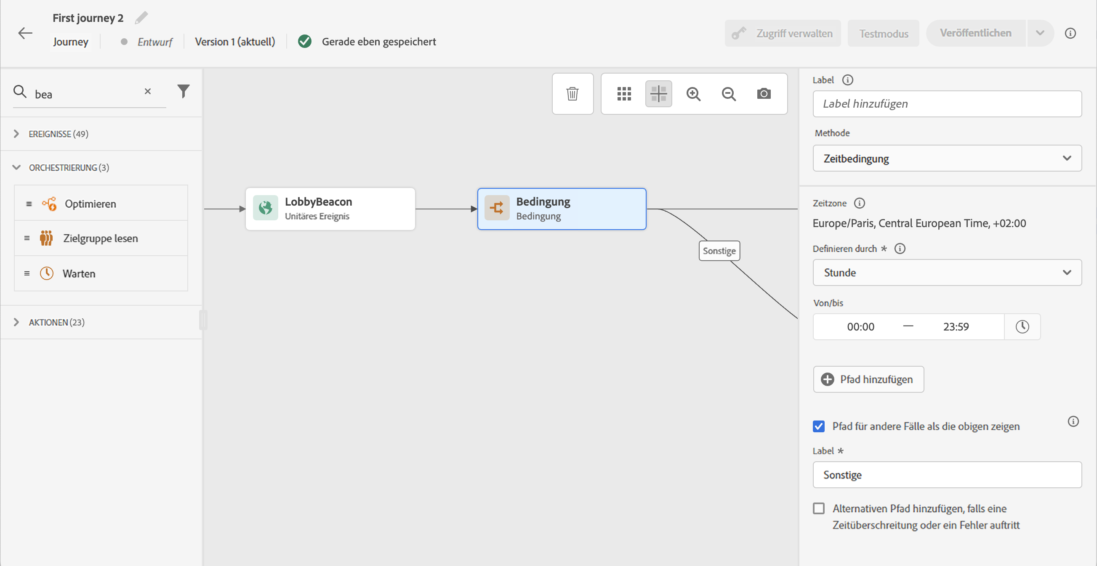Viewport: 1097px width, 566px height.
Task: Toggle the crosshair snap grid icon
Action: click(658, 93)
